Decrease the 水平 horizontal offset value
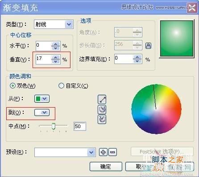Image resolution: width=199 pixels, height=177 pixels. (x=56, y=48)
